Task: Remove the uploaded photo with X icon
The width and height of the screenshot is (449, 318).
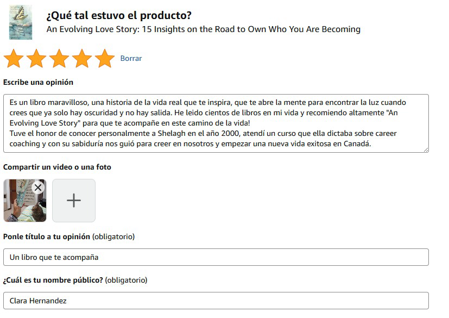Action: 37,188
